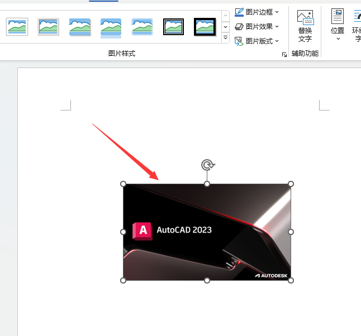Apply the double black frame picture style

[173, 27]
